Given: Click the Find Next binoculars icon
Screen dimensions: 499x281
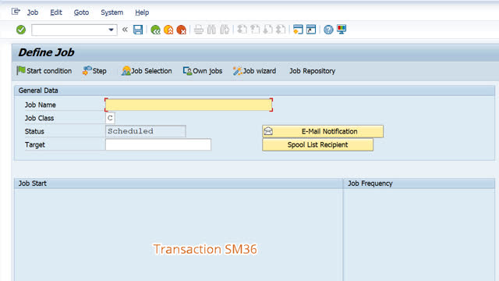Looking at the screenshot, I should point(225,30).
